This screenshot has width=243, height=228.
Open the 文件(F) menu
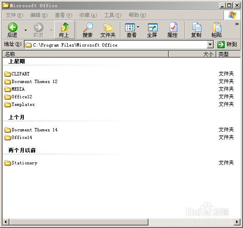[14, 15]
